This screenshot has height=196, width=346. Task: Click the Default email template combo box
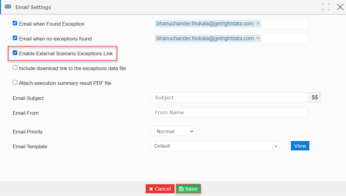coord(212,146)
